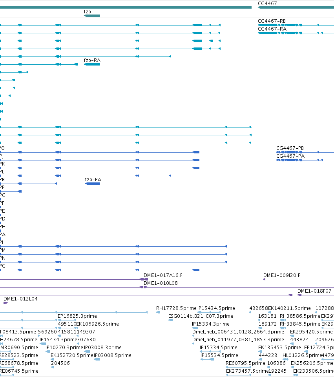Click feature 192245
The image size is (334, 377).
click(277, 371)
